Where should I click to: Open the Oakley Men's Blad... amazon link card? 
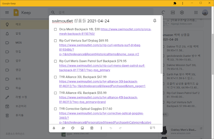coord(183,131)
